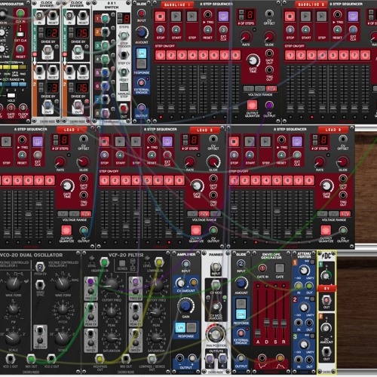
Task: Toggle Bassline 2 step 5 on/off button
Action: (x=333, y=55)
